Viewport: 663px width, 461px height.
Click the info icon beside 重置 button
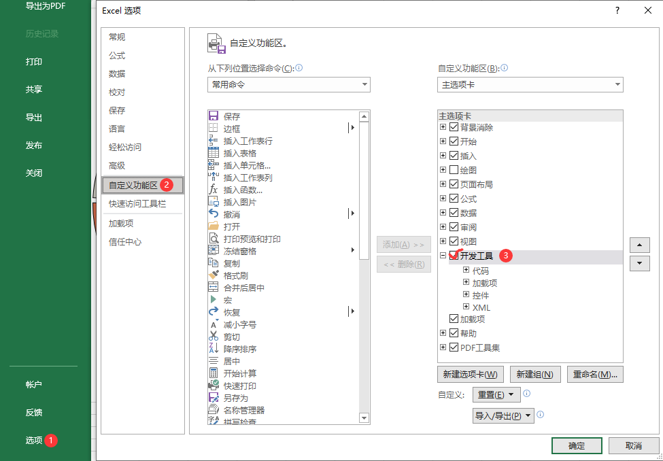coord(527,393)
